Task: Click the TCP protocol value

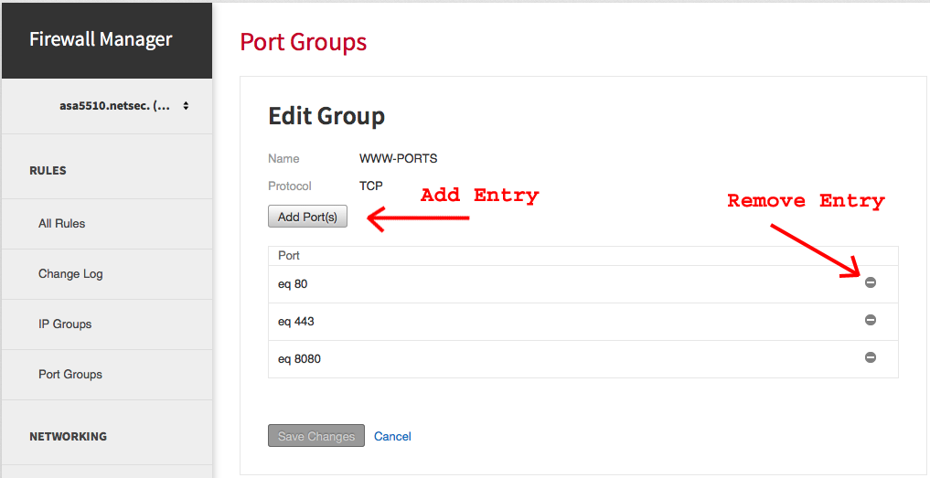Action: click(371, 186)
